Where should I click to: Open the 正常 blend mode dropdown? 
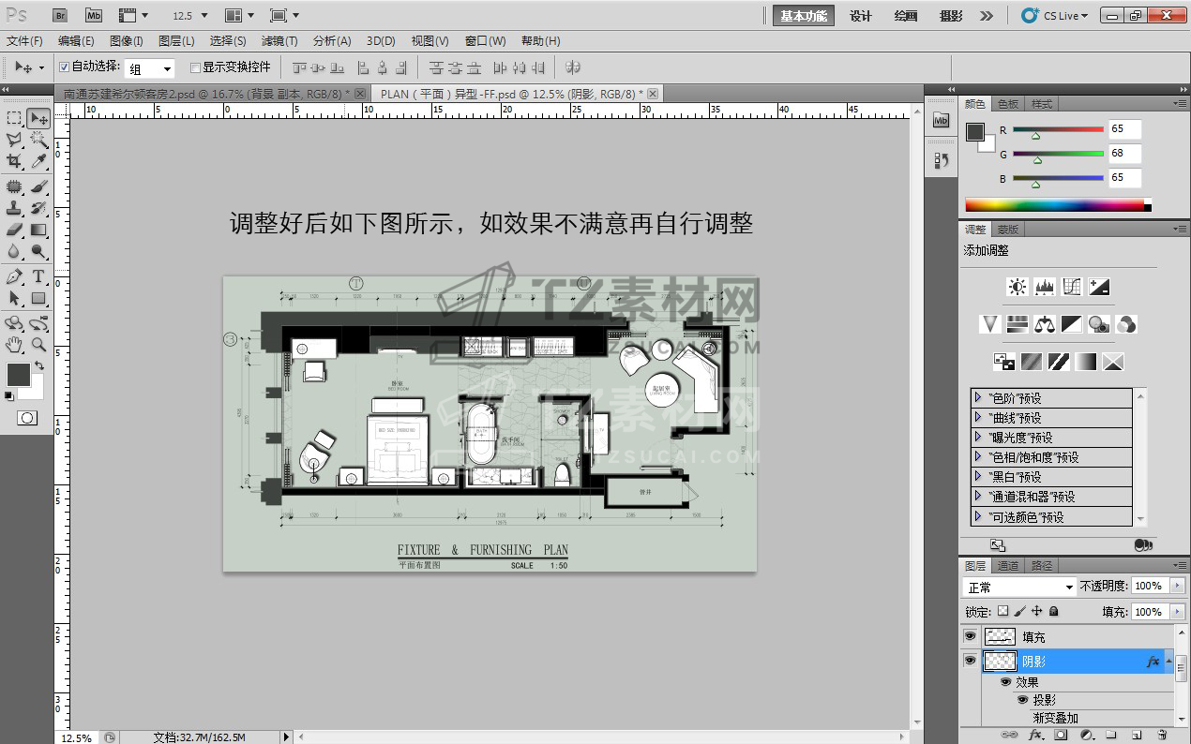pyautogui.click(x=1019, y=587)
